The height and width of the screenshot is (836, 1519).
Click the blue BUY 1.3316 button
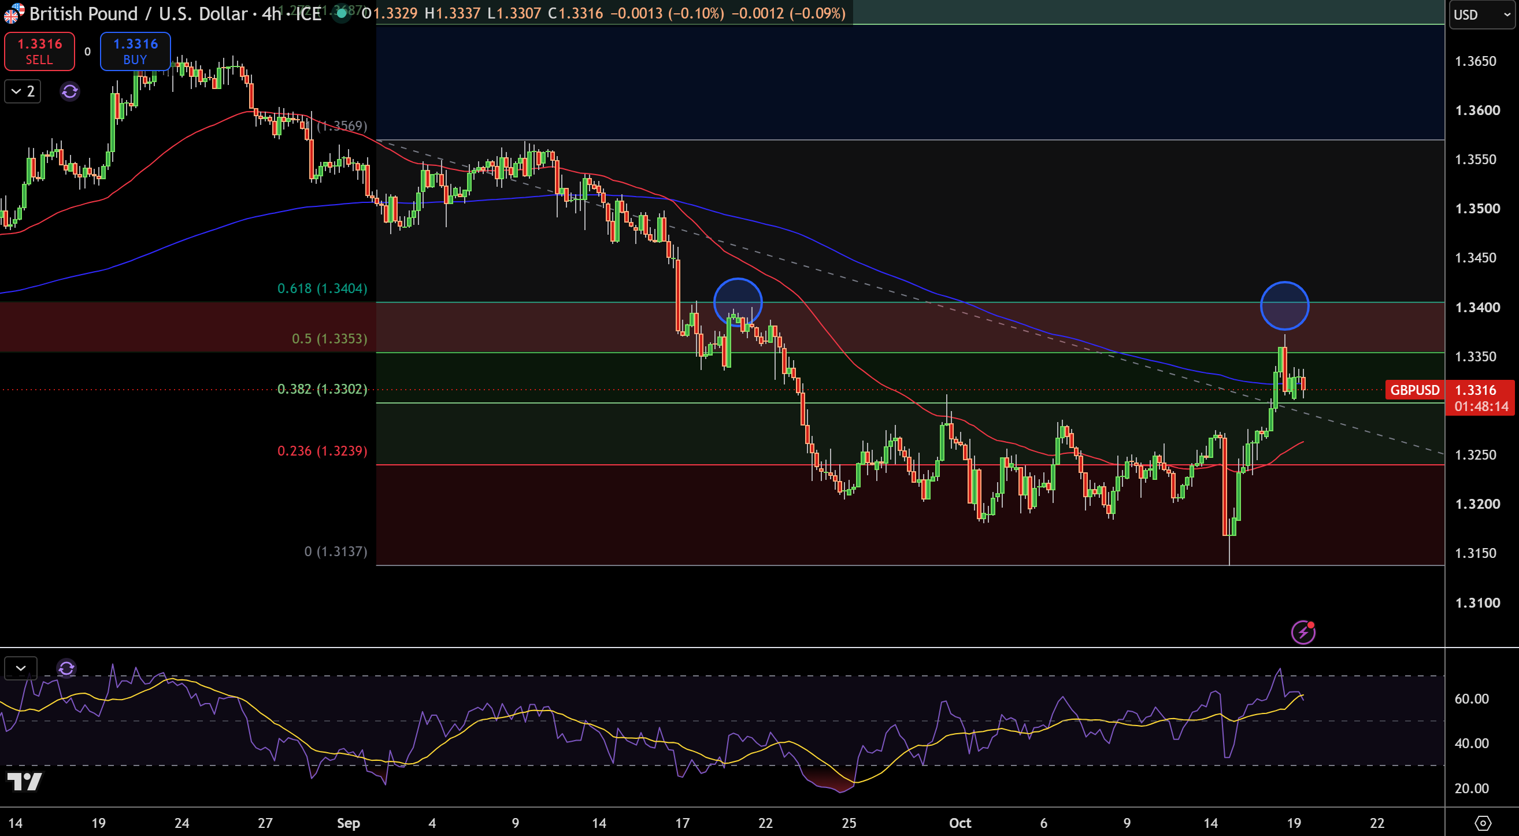coord(136,51)
